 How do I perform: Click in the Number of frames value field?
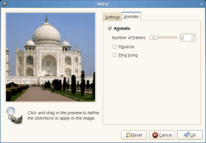pos(186,38)
